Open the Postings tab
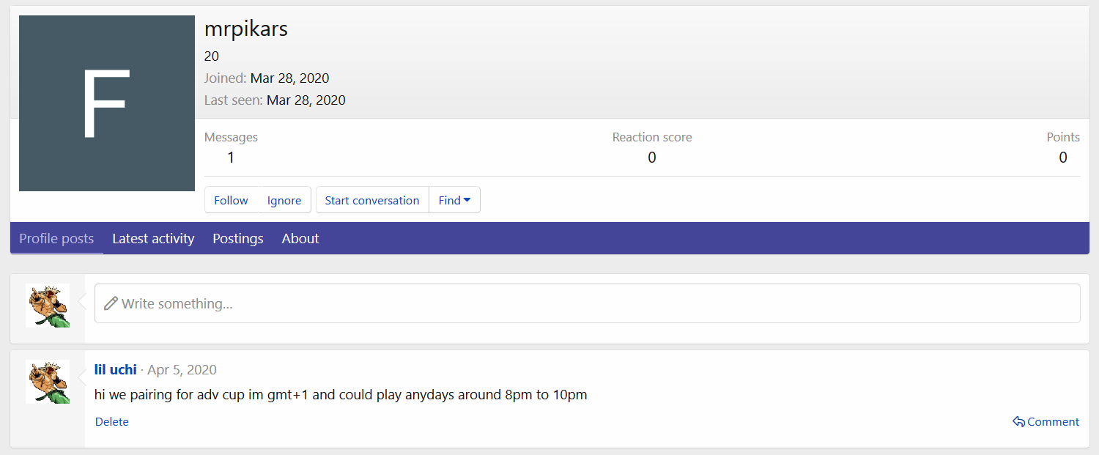 click(x=238, y=239)
